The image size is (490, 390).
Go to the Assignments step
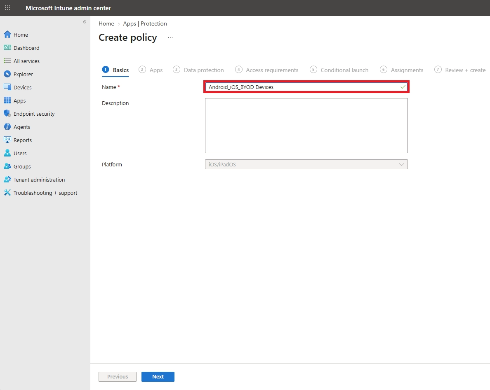[x=402, y=70]
